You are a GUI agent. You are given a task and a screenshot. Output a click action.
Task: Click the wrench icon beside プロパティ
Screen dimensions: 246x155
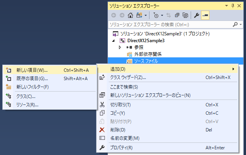102,148
